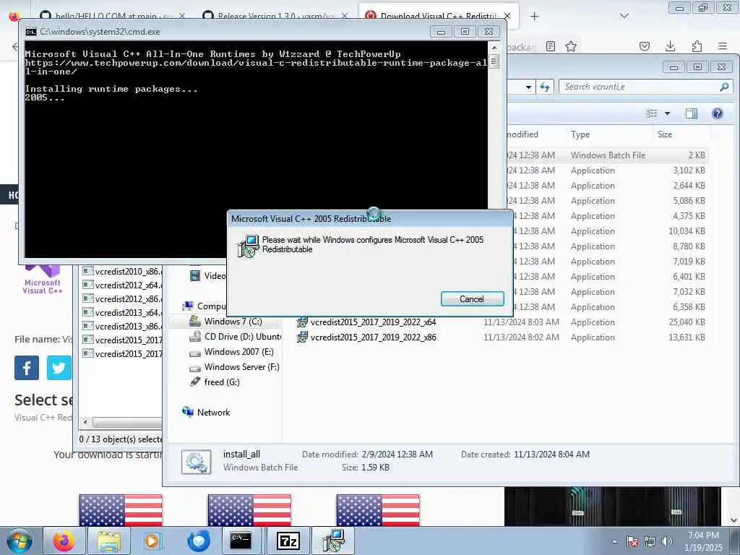Close the Release Version 1.3.0 tab
This screenshot has width=740, height=555.
point(344,16)
